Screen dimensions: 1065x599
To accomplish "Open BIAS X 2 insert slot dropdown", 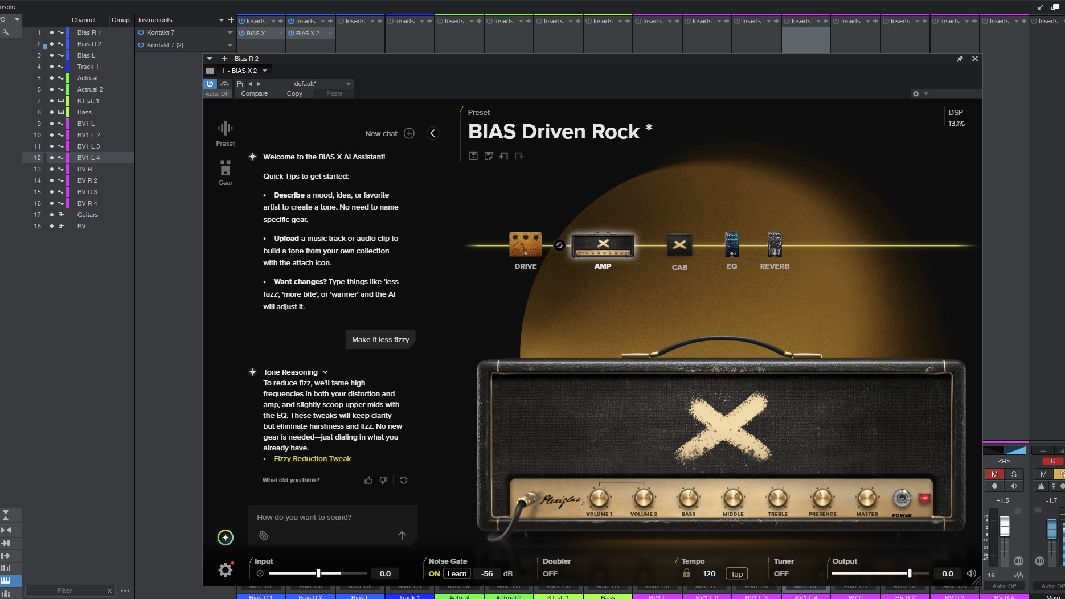I will pyautogui.click(x=329, y=33).
